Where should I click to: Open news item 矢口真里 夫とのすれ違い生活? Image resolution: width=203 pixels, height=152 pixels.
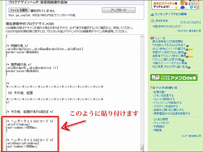tap(170, 66)
